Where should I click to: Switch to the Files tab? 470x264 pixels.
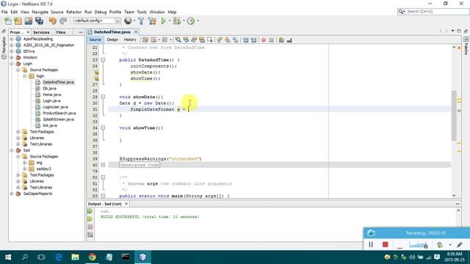(60, 32)
